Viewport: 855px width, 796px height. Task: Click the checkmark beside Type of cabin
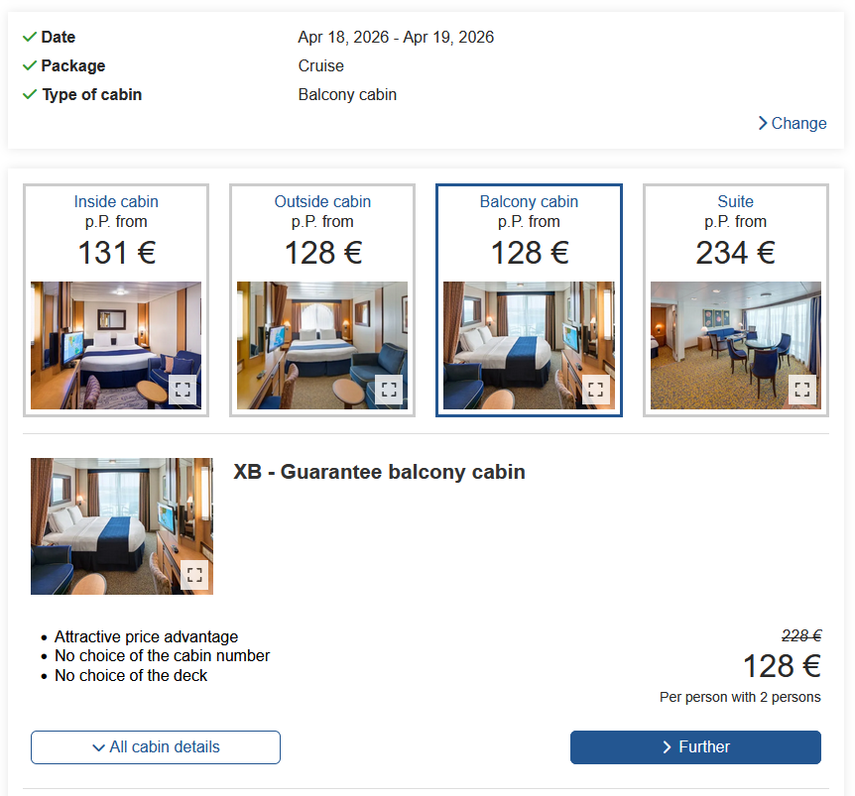[x=30, y=95]
